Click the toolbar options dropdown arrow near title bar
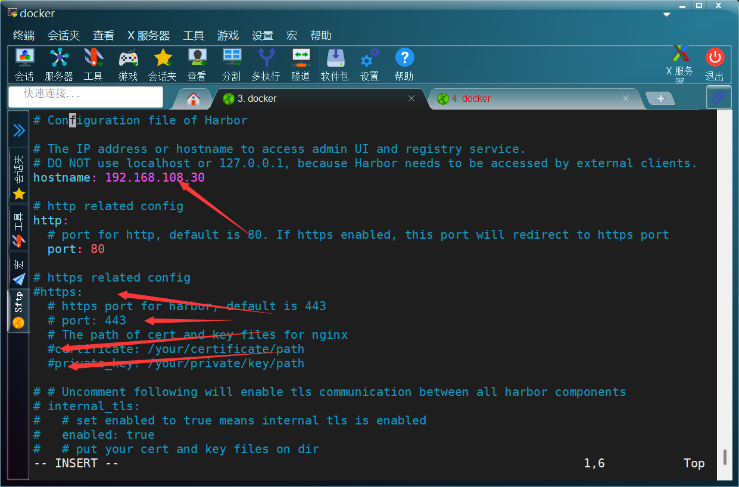 tap(667, 14)
